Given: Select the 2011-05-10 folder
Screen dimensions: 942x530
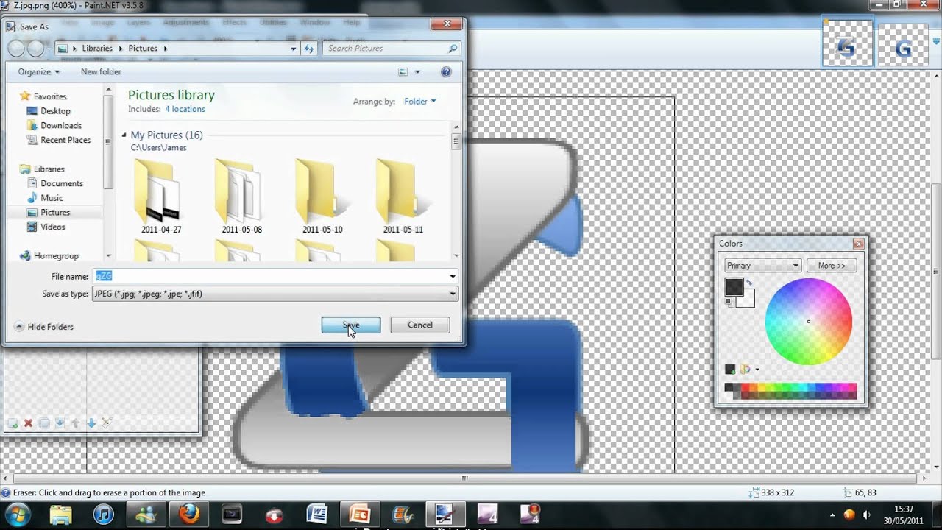Looking at the screenshot, I should coord(322,195).
